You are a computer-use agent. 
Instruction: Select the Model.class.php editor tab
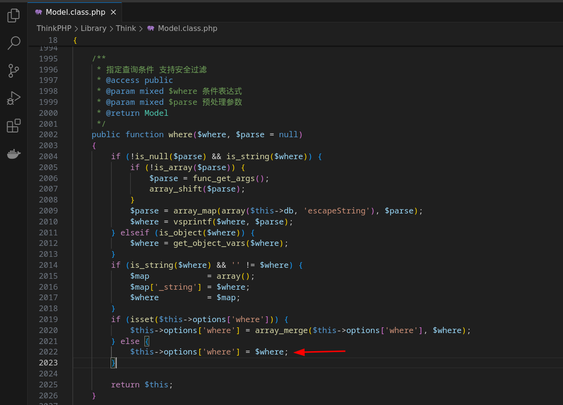75,12
